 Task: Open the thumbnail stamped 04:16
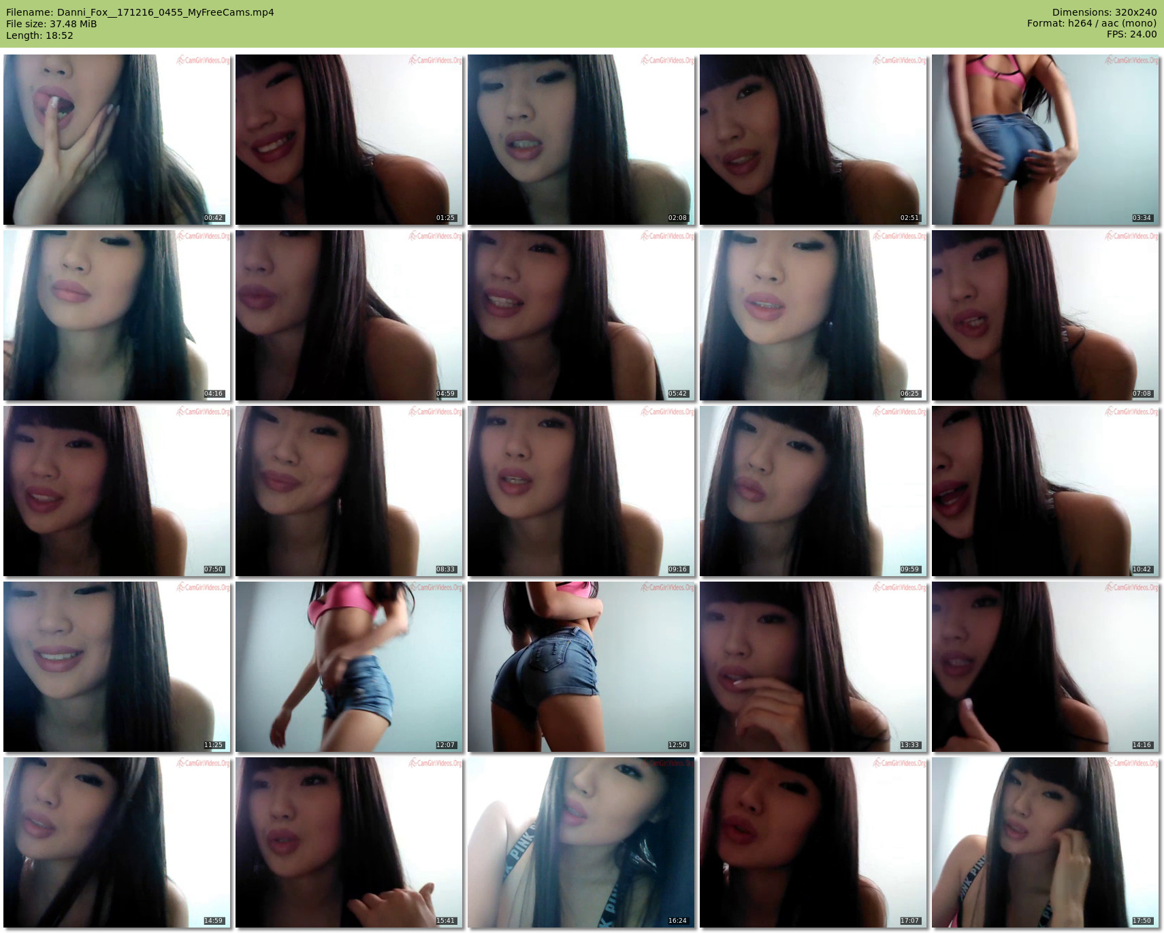pos(117,315)
